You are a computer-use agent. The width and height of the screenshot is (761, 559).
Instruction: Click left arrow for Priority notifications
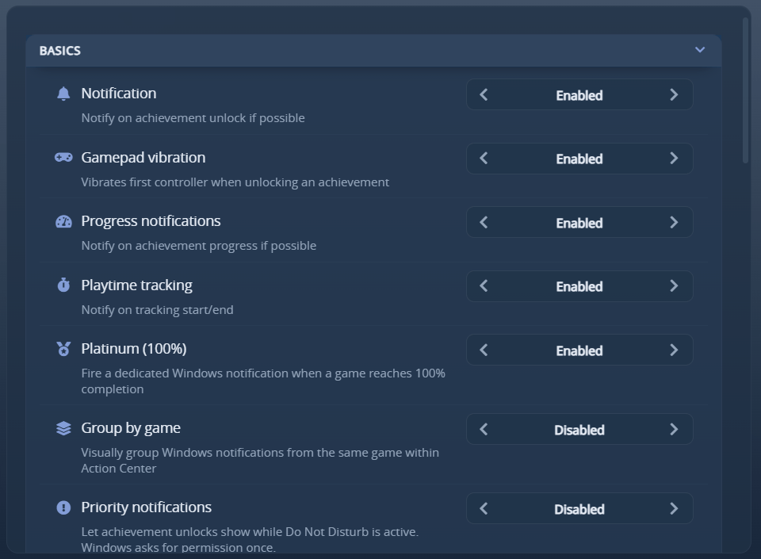tap(484, 508)
